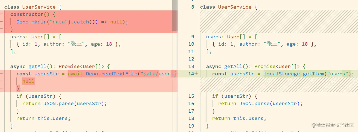This screenshot has width=358, height=132.
Task: Click the minus marker beside the removed ");" line
Action: [x=2, y=89]
